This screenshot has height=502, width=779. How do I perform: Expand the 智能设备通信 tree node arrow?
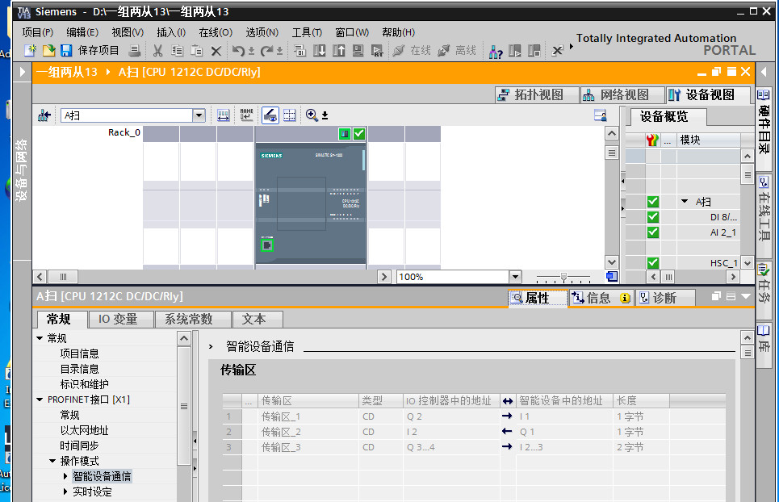tap(65, 476)
